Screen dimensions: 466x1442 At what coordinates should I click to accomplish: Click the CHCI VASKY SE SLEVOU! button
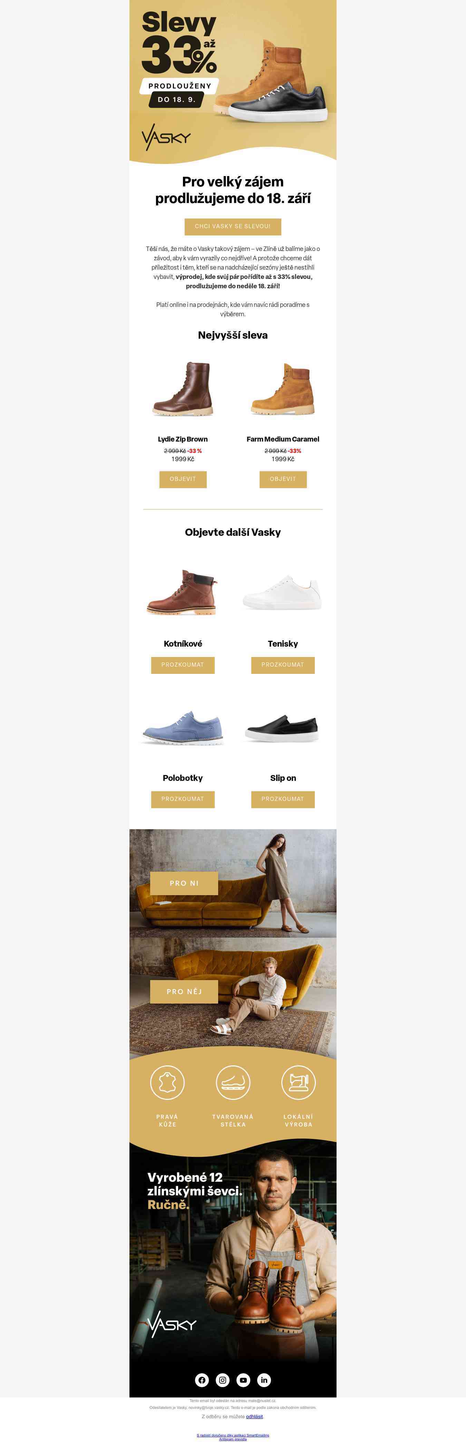pyautogui.click(x=233, y=227)
